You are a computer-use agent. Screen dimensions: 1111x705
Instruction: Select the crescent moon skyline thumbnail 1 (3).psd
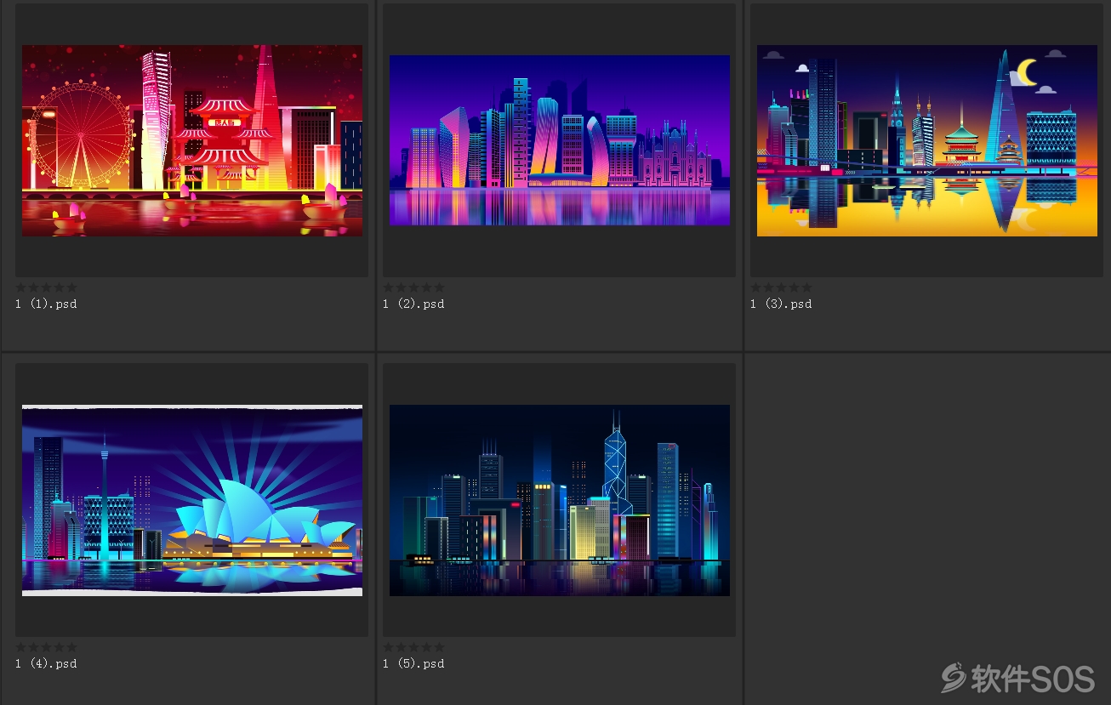(x=927, y=140)
